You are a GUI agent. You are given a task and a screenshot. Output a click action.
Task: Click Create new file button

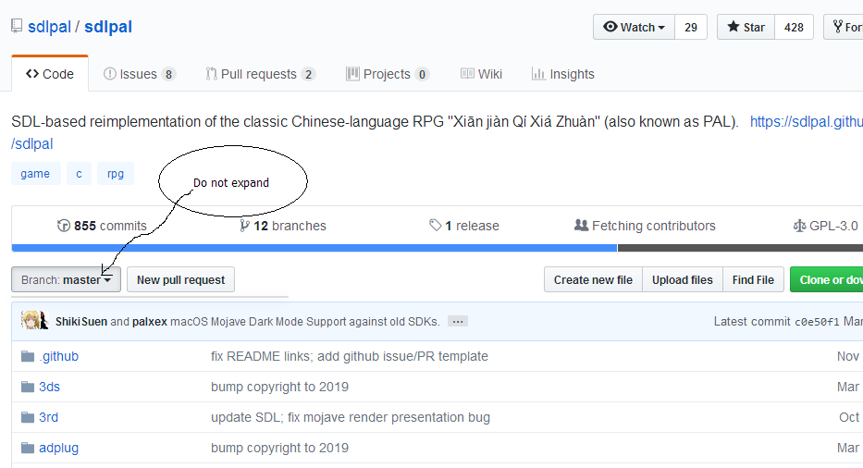(x=593, y=279)
